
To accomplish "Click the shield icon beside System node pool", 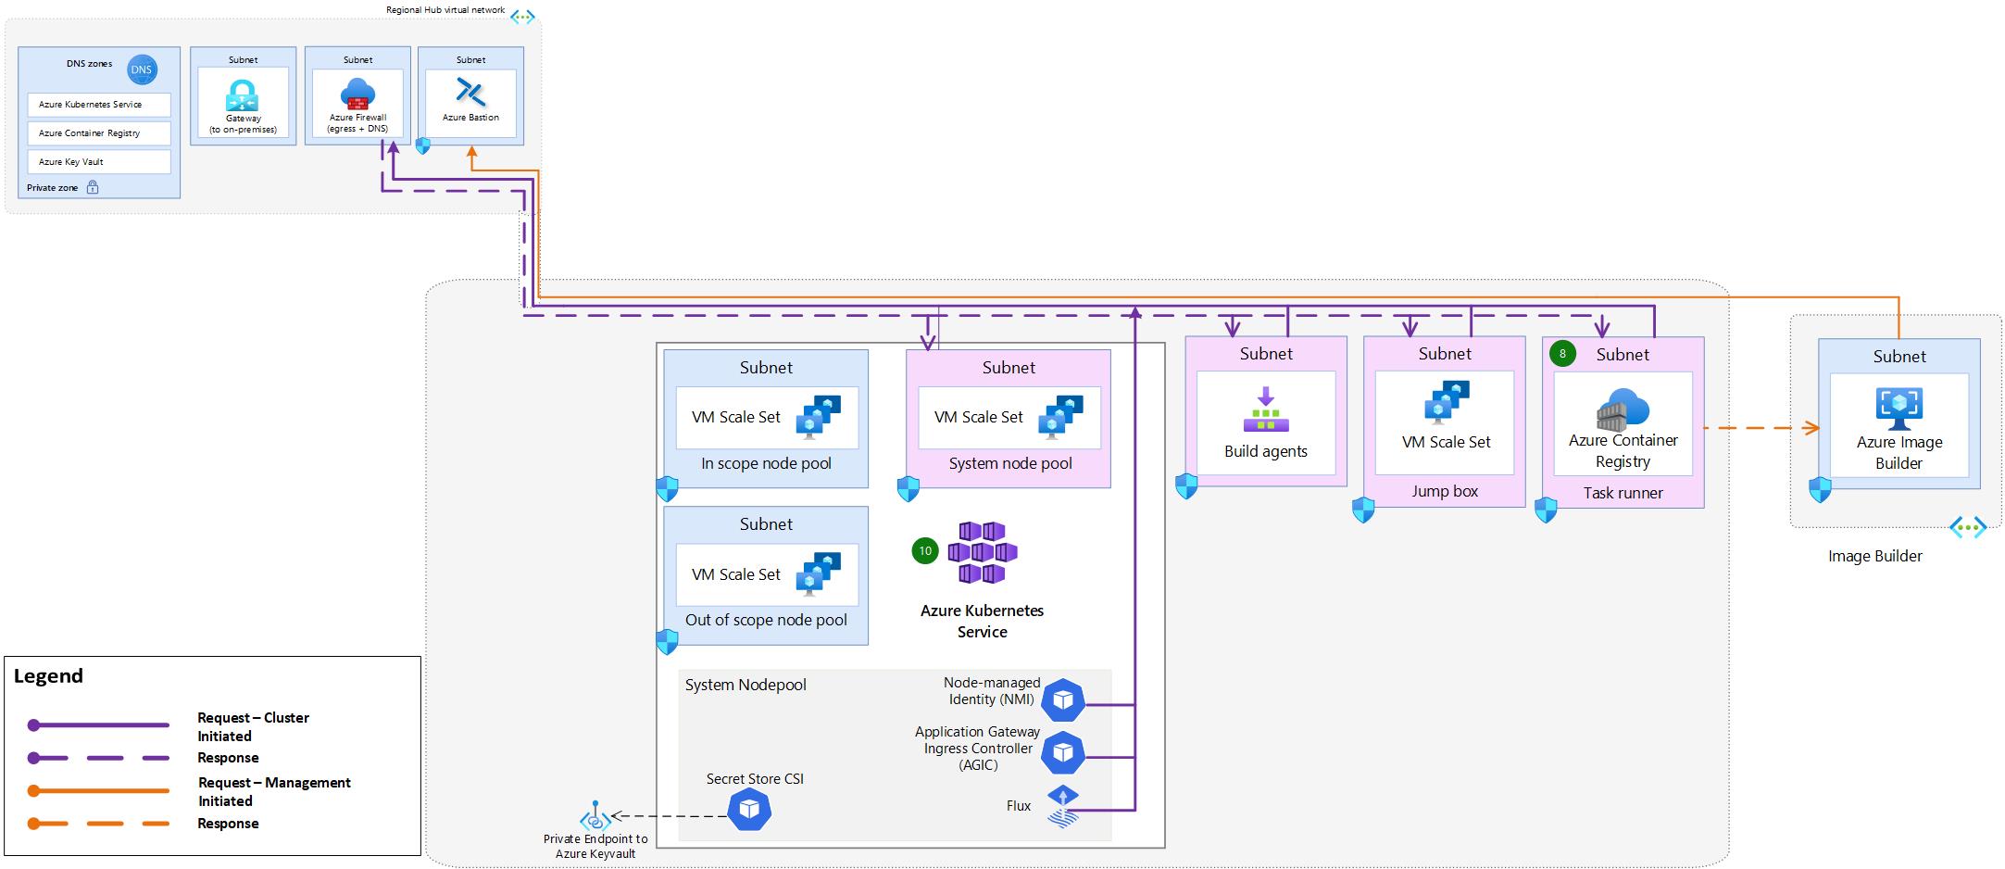I will 909,489.
